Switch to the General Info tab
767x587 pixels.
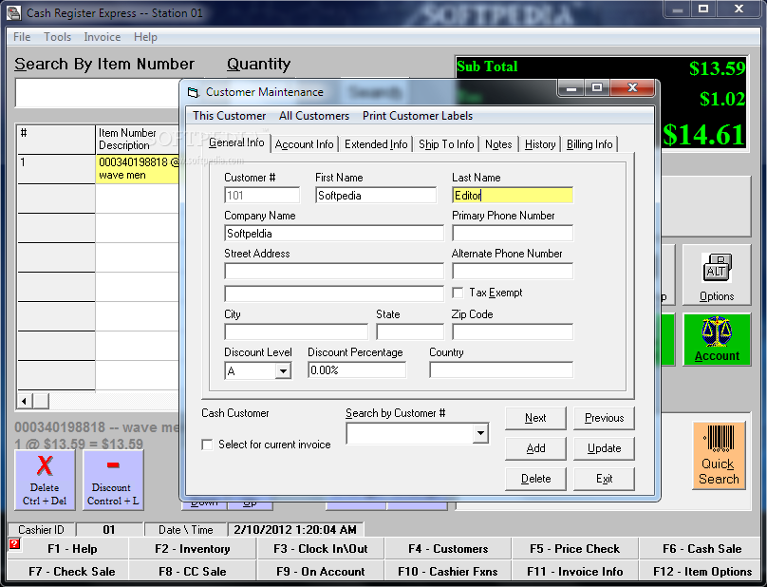[236, 142]
